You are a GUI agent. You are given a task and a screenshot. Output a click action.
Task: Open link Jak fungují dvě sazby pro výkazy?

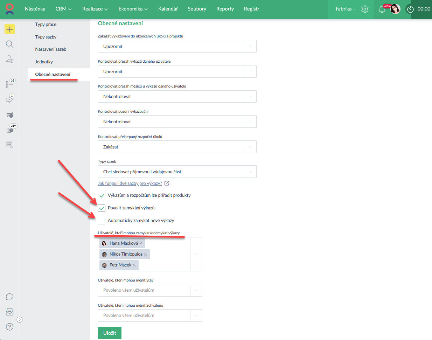[130, 183]
